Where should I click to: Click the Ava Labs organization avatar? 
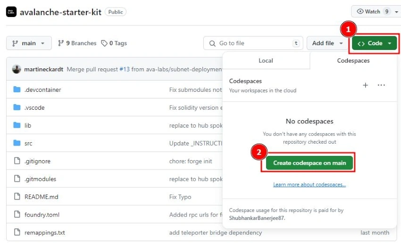click(11, 12)
